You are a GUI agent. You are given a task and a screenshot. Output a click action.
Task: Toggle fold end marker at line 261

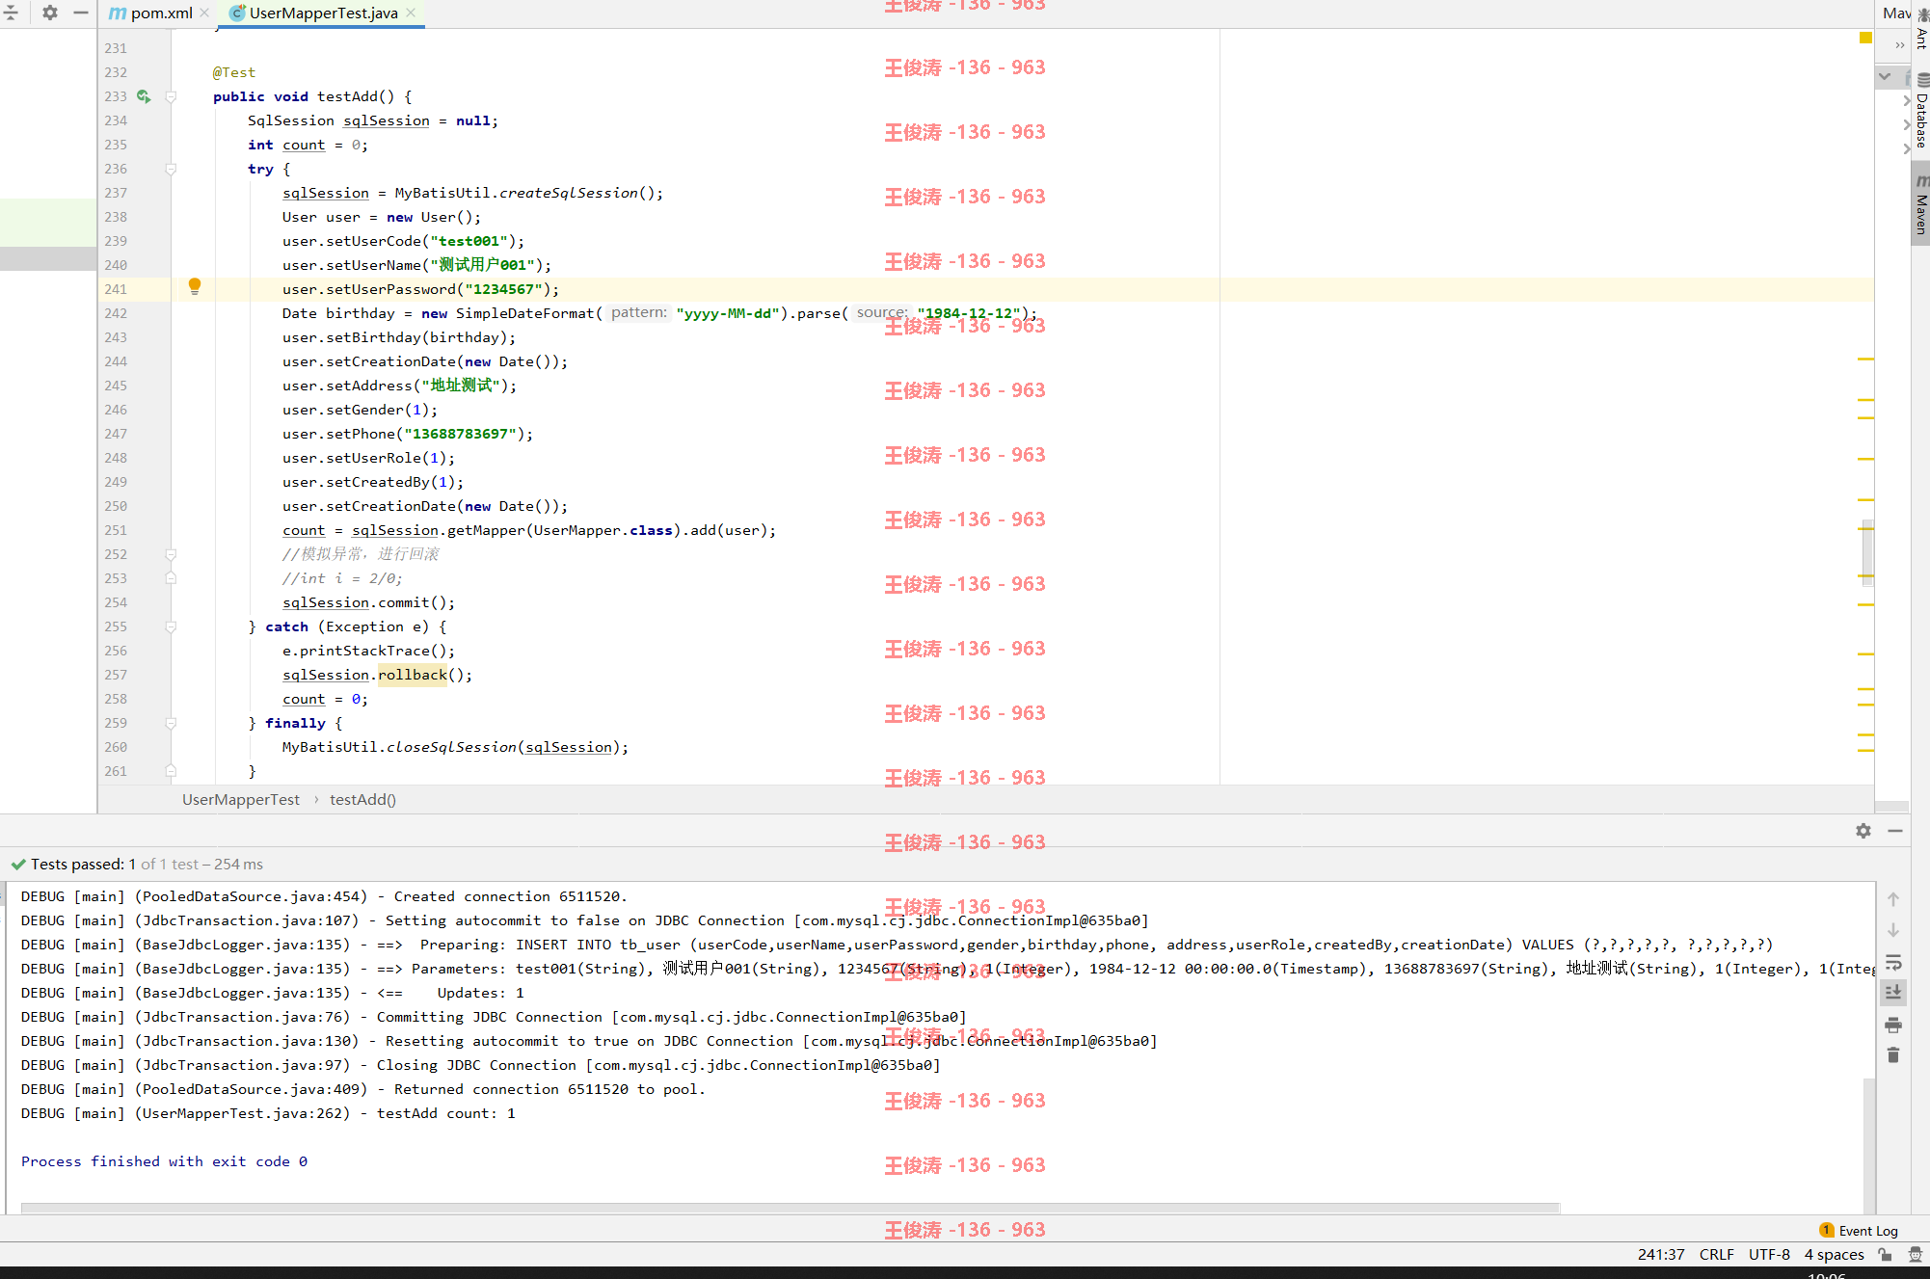point(171,771)
